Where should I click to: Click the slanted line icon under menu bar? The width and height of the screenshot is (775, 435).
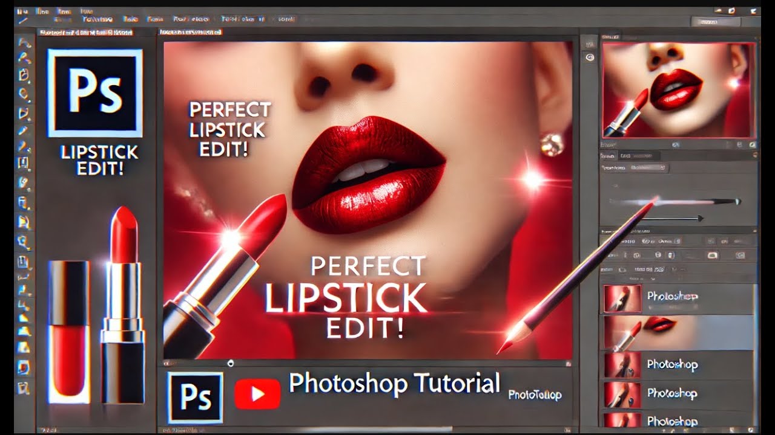coord(24,20)
